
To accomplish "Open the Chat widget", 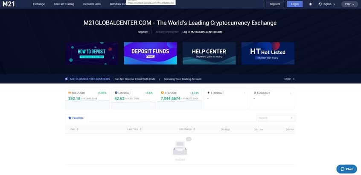I will click(x=346, y=169).
